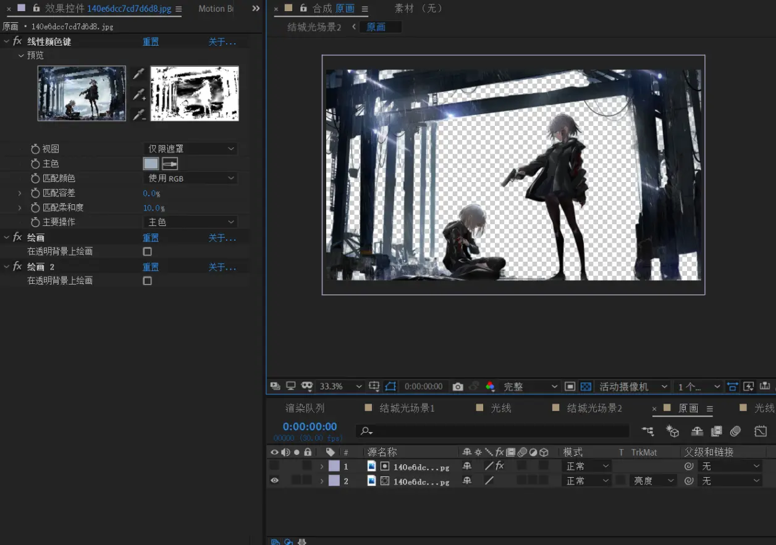This screenshot has height=545, width=776.
Task: Open resolution dropdown showing 完整
Action: coord(530,386)
